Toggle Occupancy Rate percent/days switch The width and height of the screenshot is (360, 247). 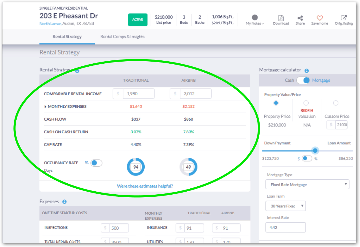click(96, 163)
